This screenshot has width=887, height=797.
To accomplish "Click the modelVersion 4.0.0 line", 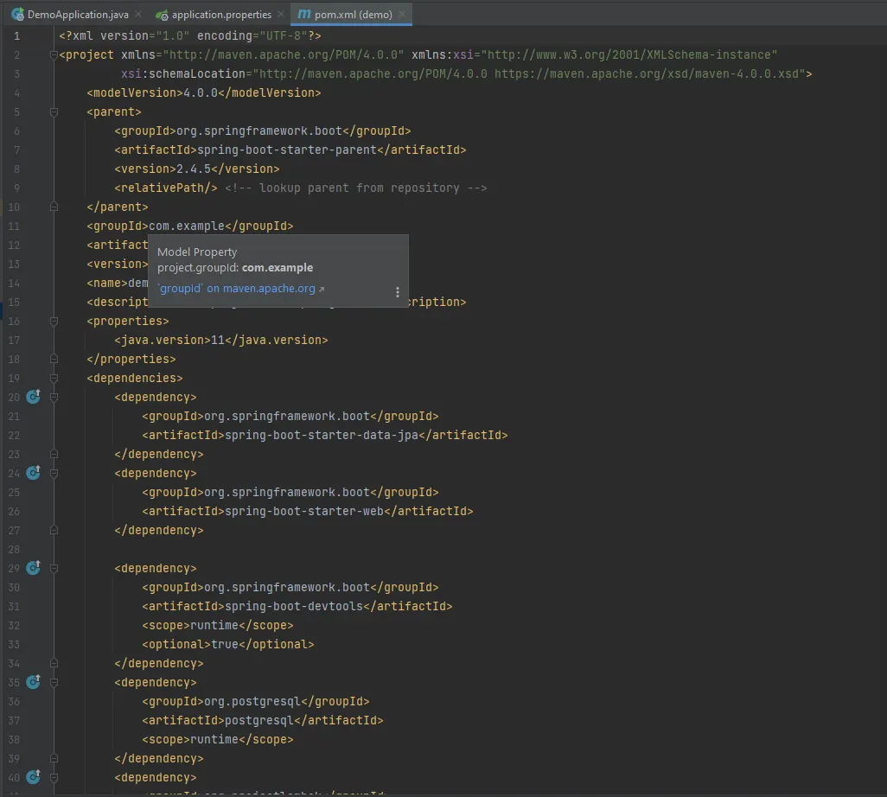I will click(204, 92).
